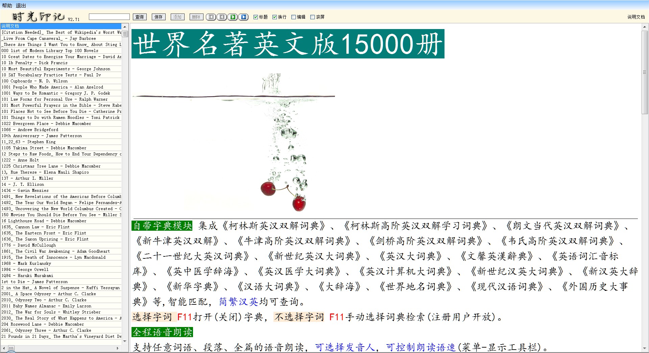Select 1984 - George Orwell
The width and height of the screenshot is (649, 353).
[61, 270]
